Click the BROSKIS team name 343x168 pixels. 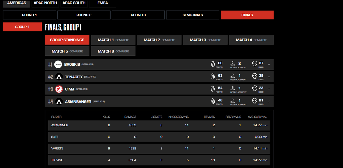pos(72,65)
